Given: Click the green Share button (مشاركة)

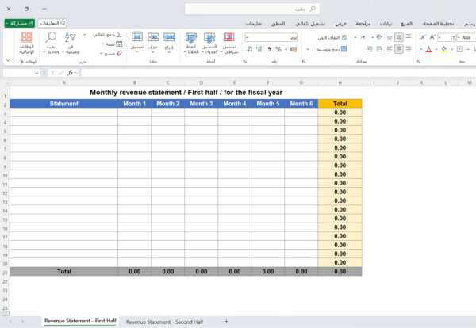Looking at the screenshot, I should pyautogui.click(x=19, y=24).
